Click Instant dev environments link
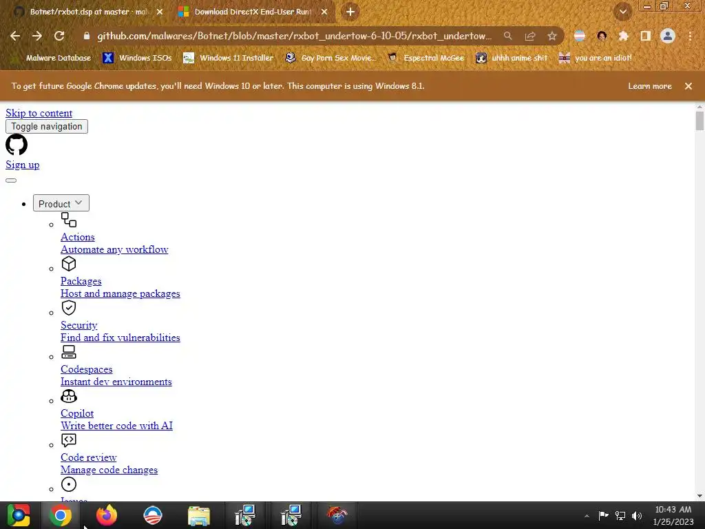The image size is (705, 529). coord(116,382)
